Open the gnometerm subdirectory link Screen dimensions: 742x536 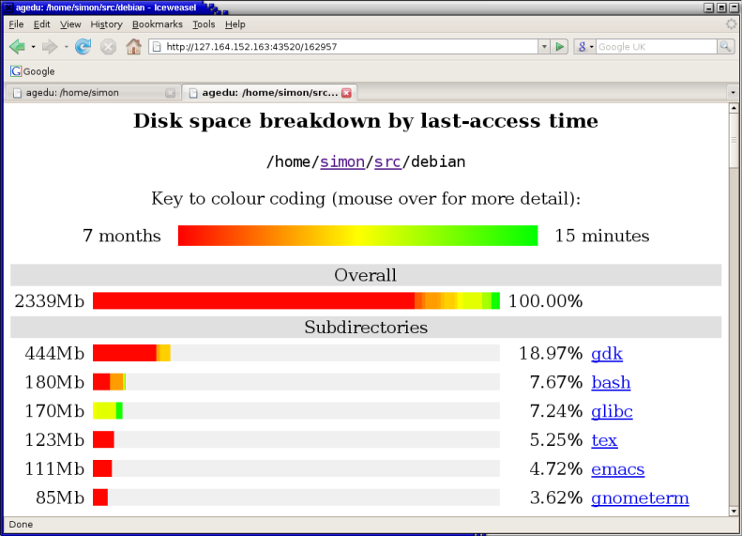click(641, 498)
